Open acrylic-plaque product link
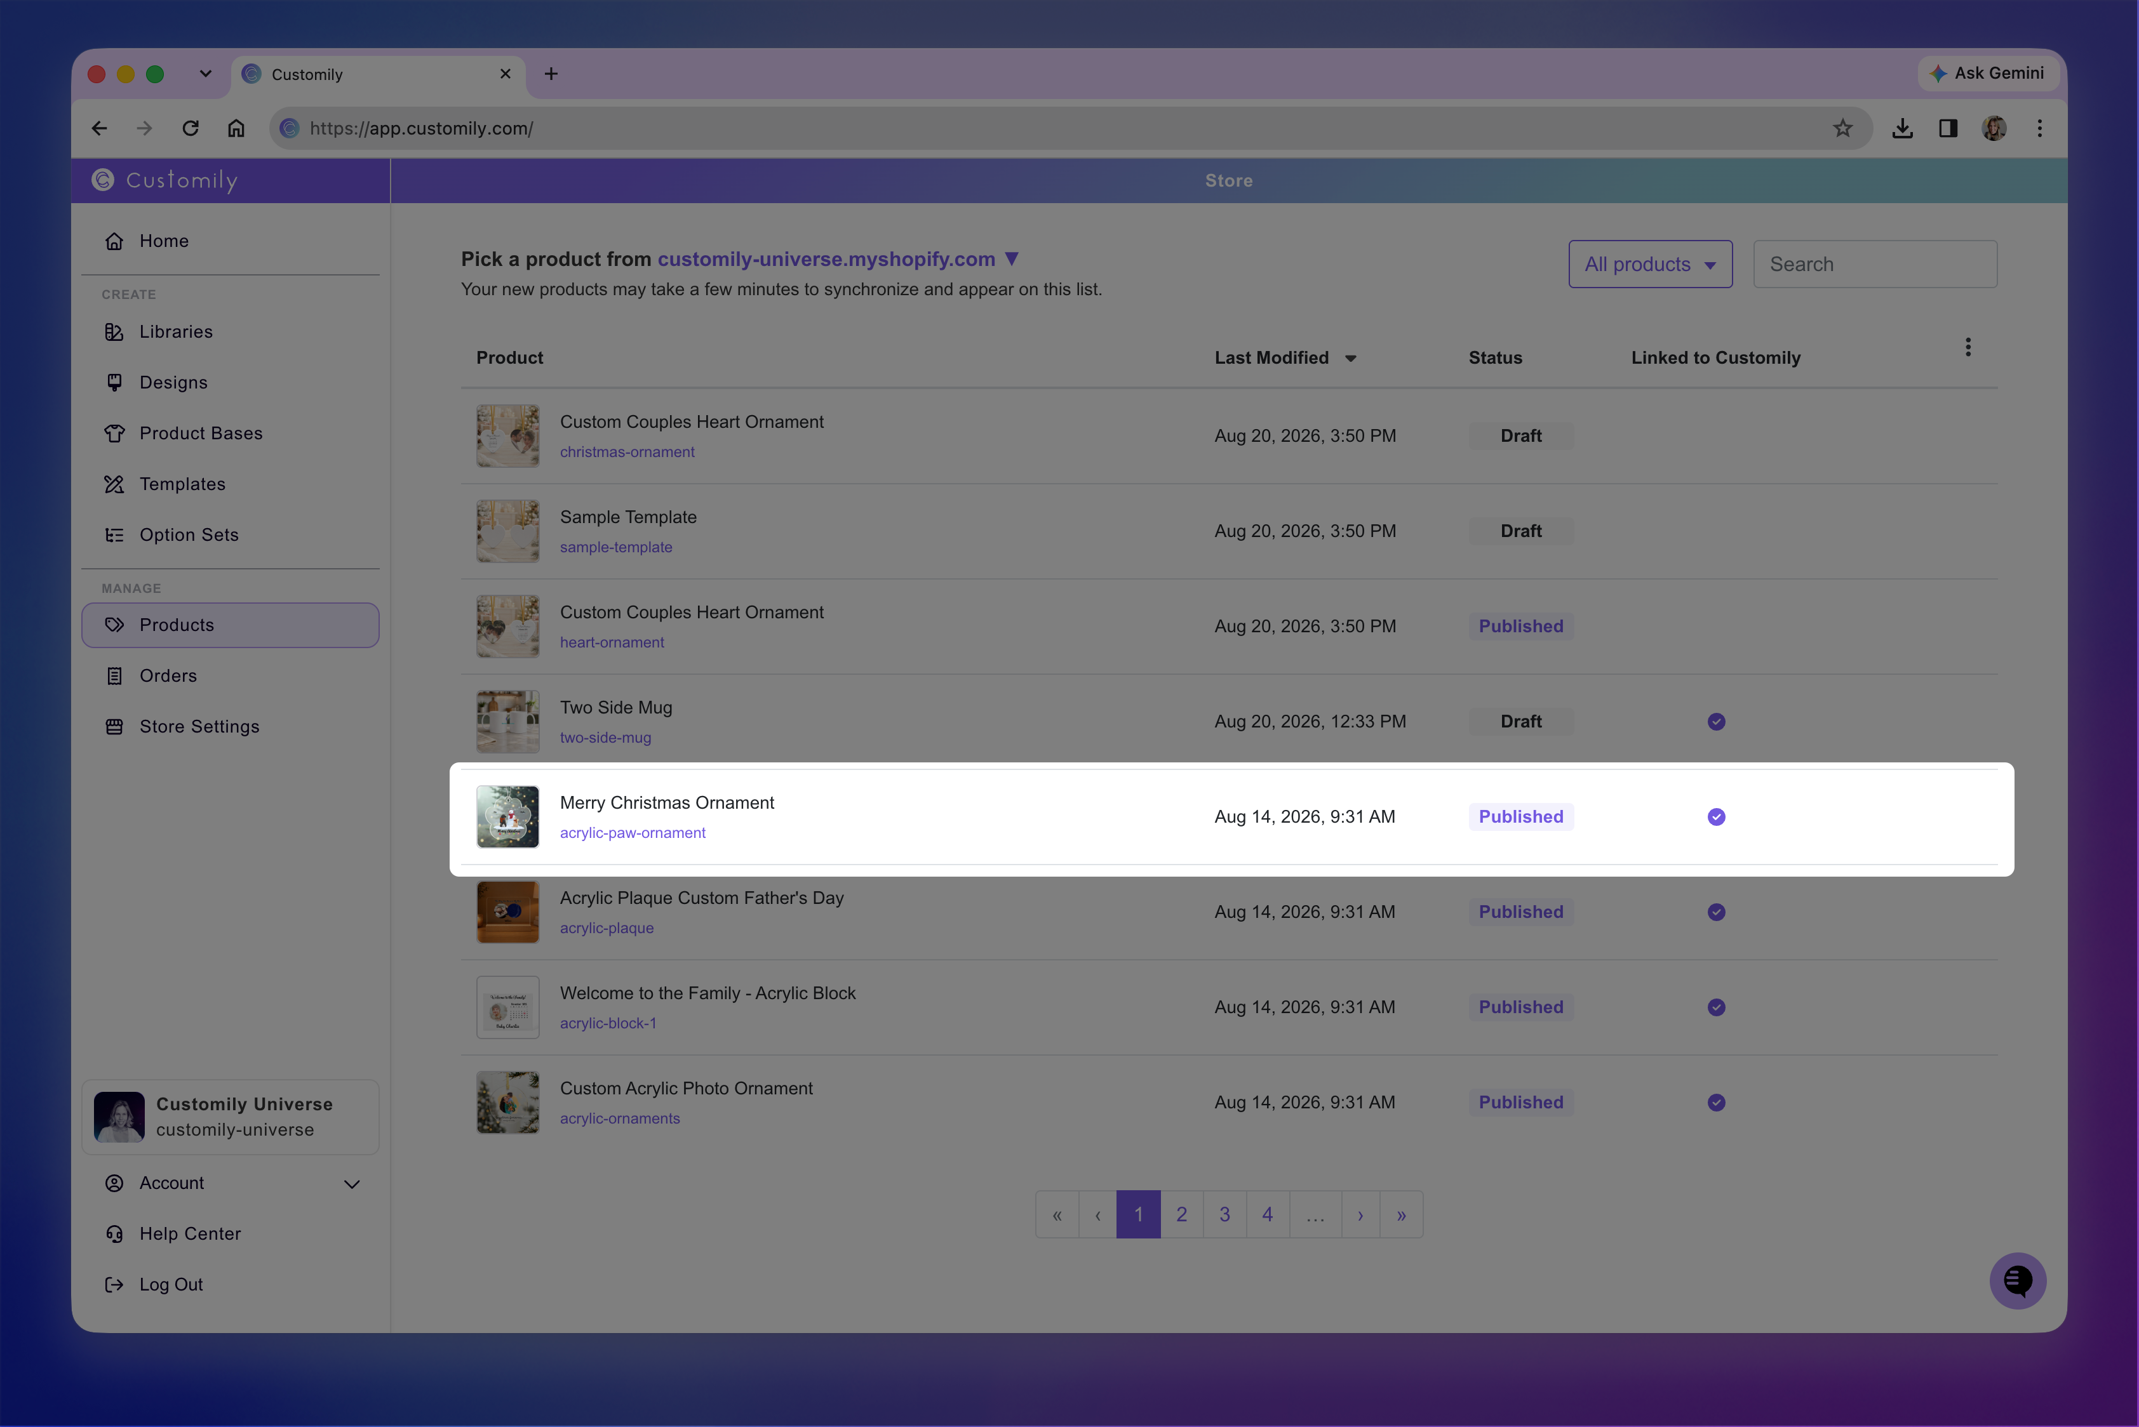2139x1427 pixels. 607,928
